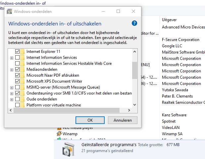Check the Oude onderdelen checkbox
The width and height of the screenshot is (205, 159).
click(x=18, y=99)
